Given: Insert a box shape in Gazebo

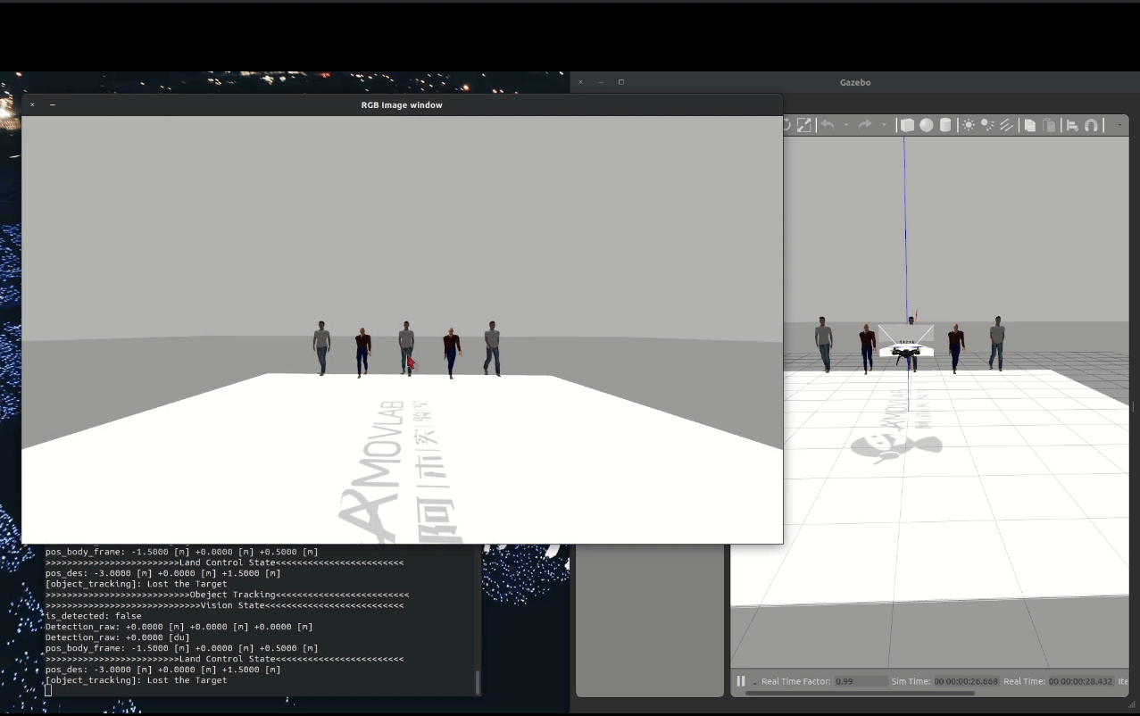Looking at the screenshot, I should 907,125.
